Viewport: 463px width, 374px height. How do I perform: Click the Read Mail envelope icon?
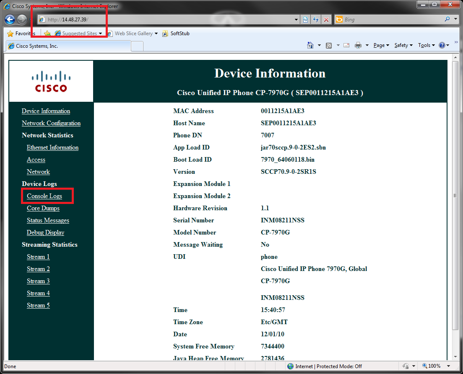point(347,45)
